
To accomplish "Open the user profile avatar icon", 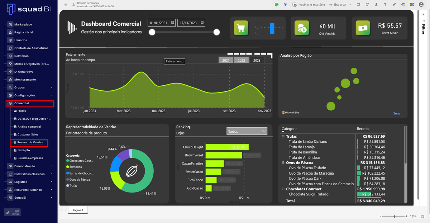I will (421, 5).
